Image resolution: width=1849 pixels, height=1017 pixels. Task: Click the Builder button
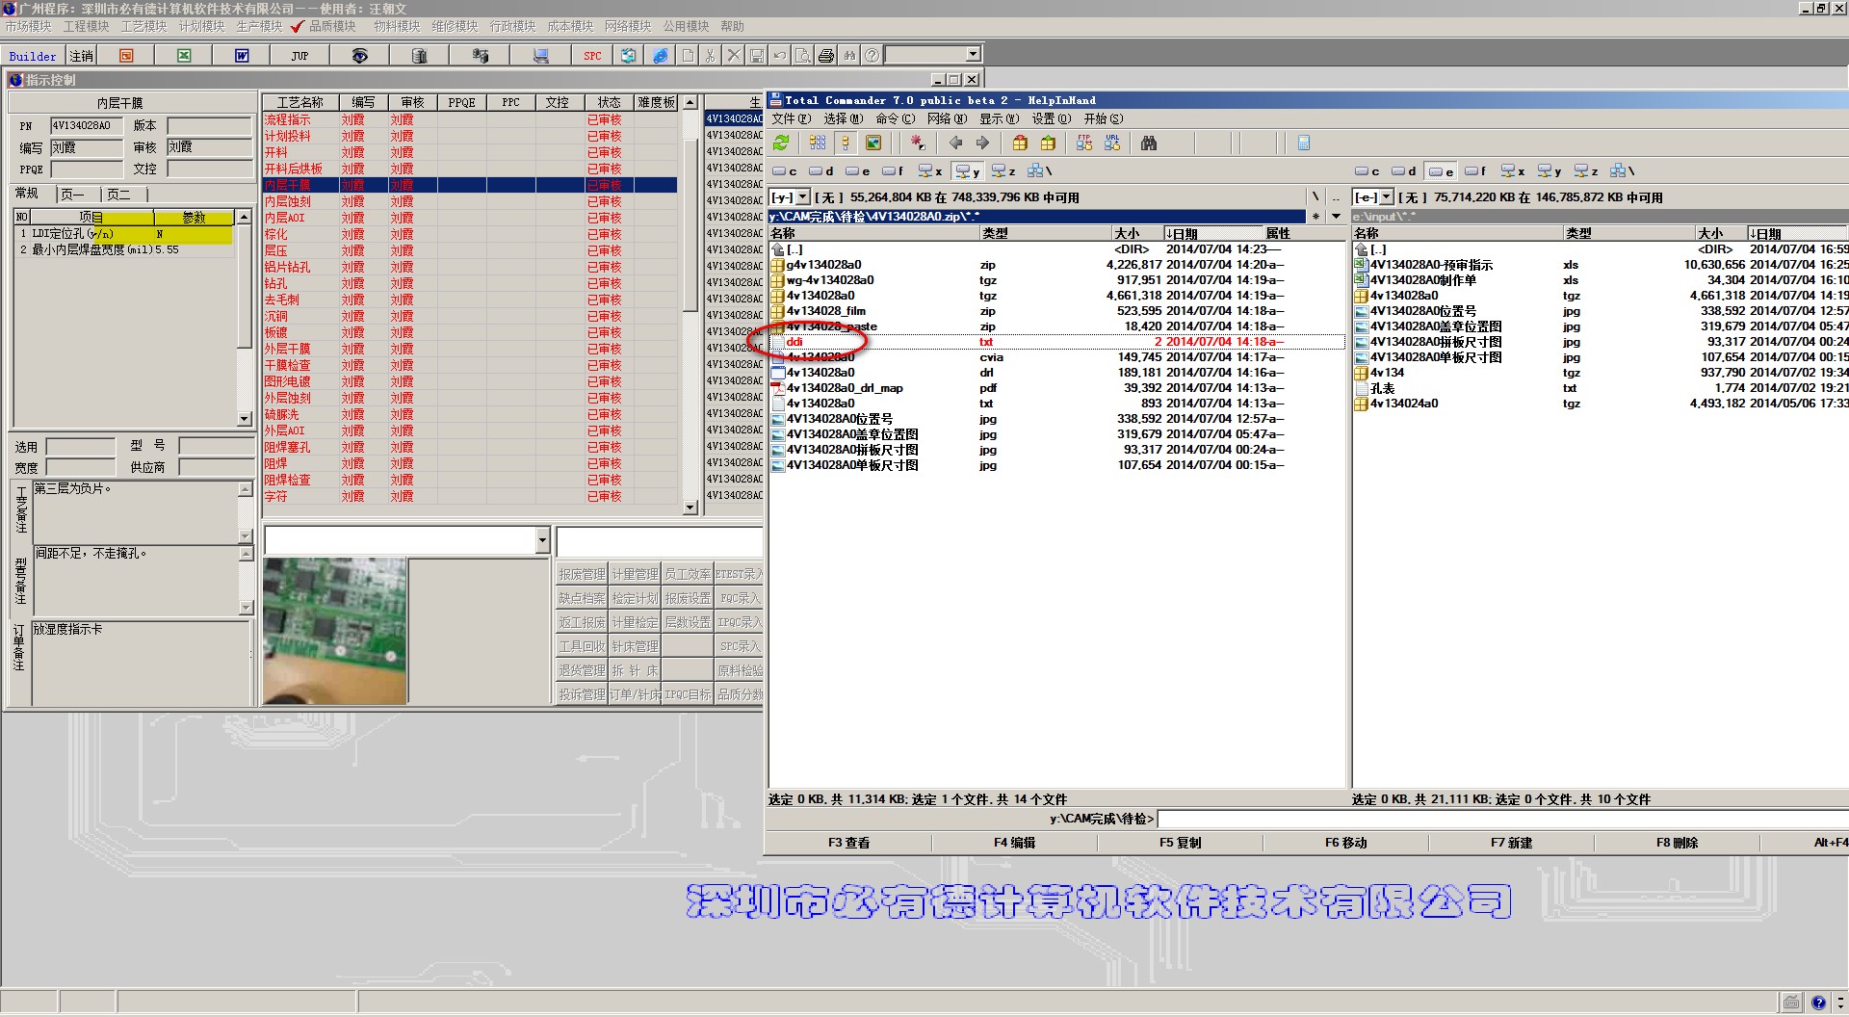(x=33, y=56)
